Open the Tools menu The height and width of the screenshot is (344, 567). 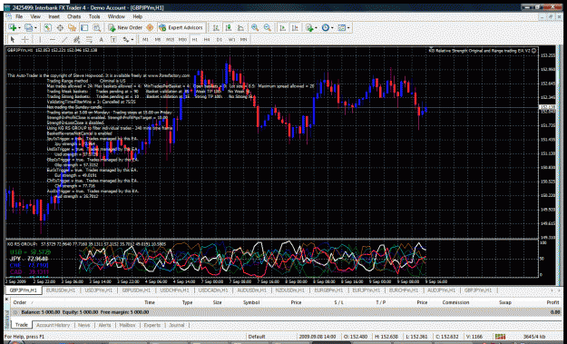coord(94,16)
